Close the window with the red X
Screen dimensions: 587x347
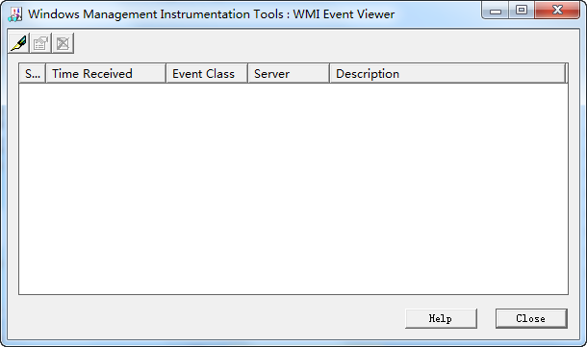(557, 11)
